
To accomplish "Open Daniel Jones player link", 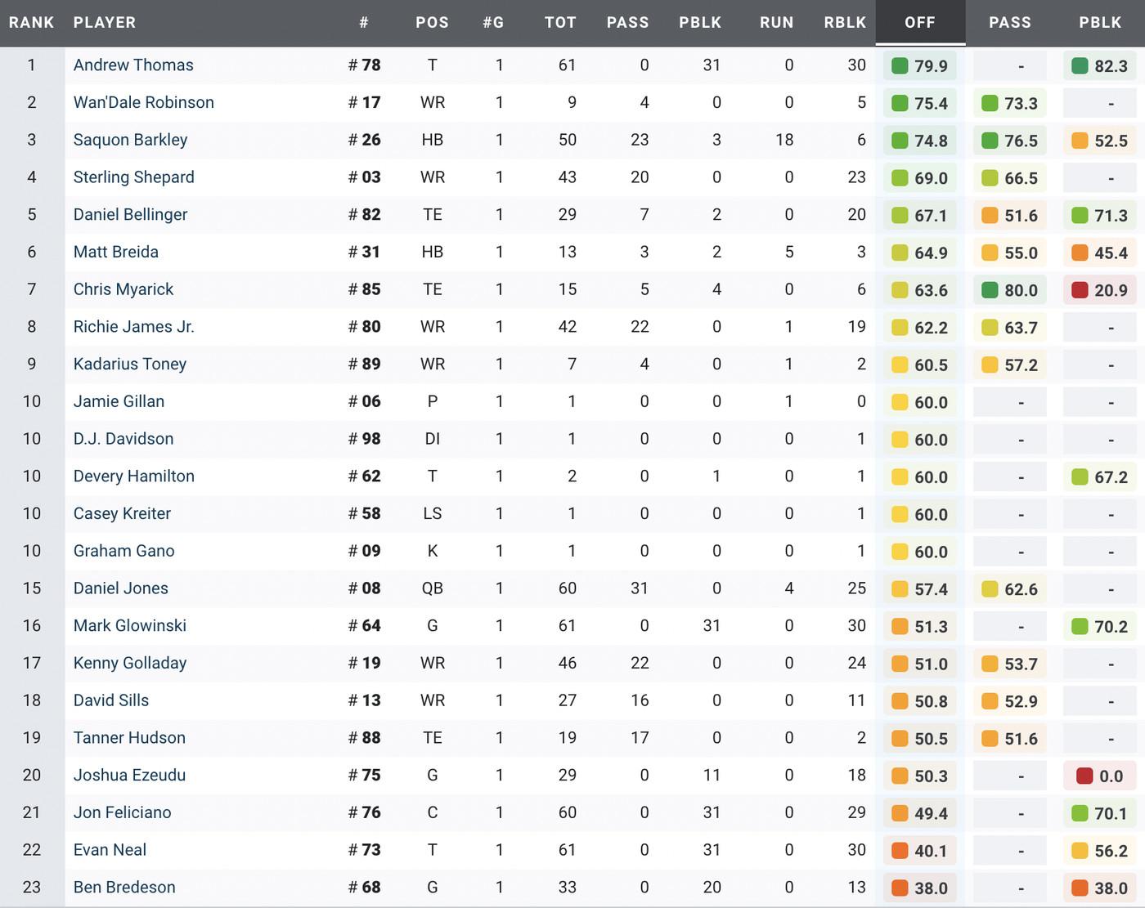I will pyautogui.click(x=120, y=588).
